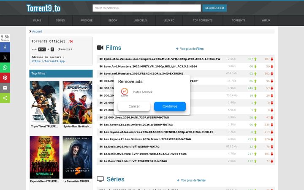This screenshot has width=304, height=190.
Task: Open Spider-Man No Way Home poster
Action: tap(77, 102)
